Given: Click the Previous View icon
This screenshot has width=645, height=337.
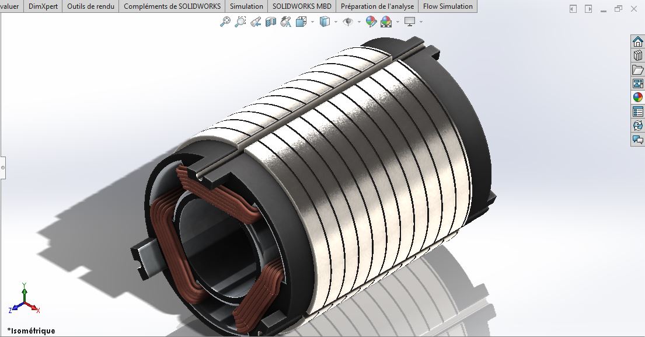Looking at the screenshot, I should coord(256,22).
